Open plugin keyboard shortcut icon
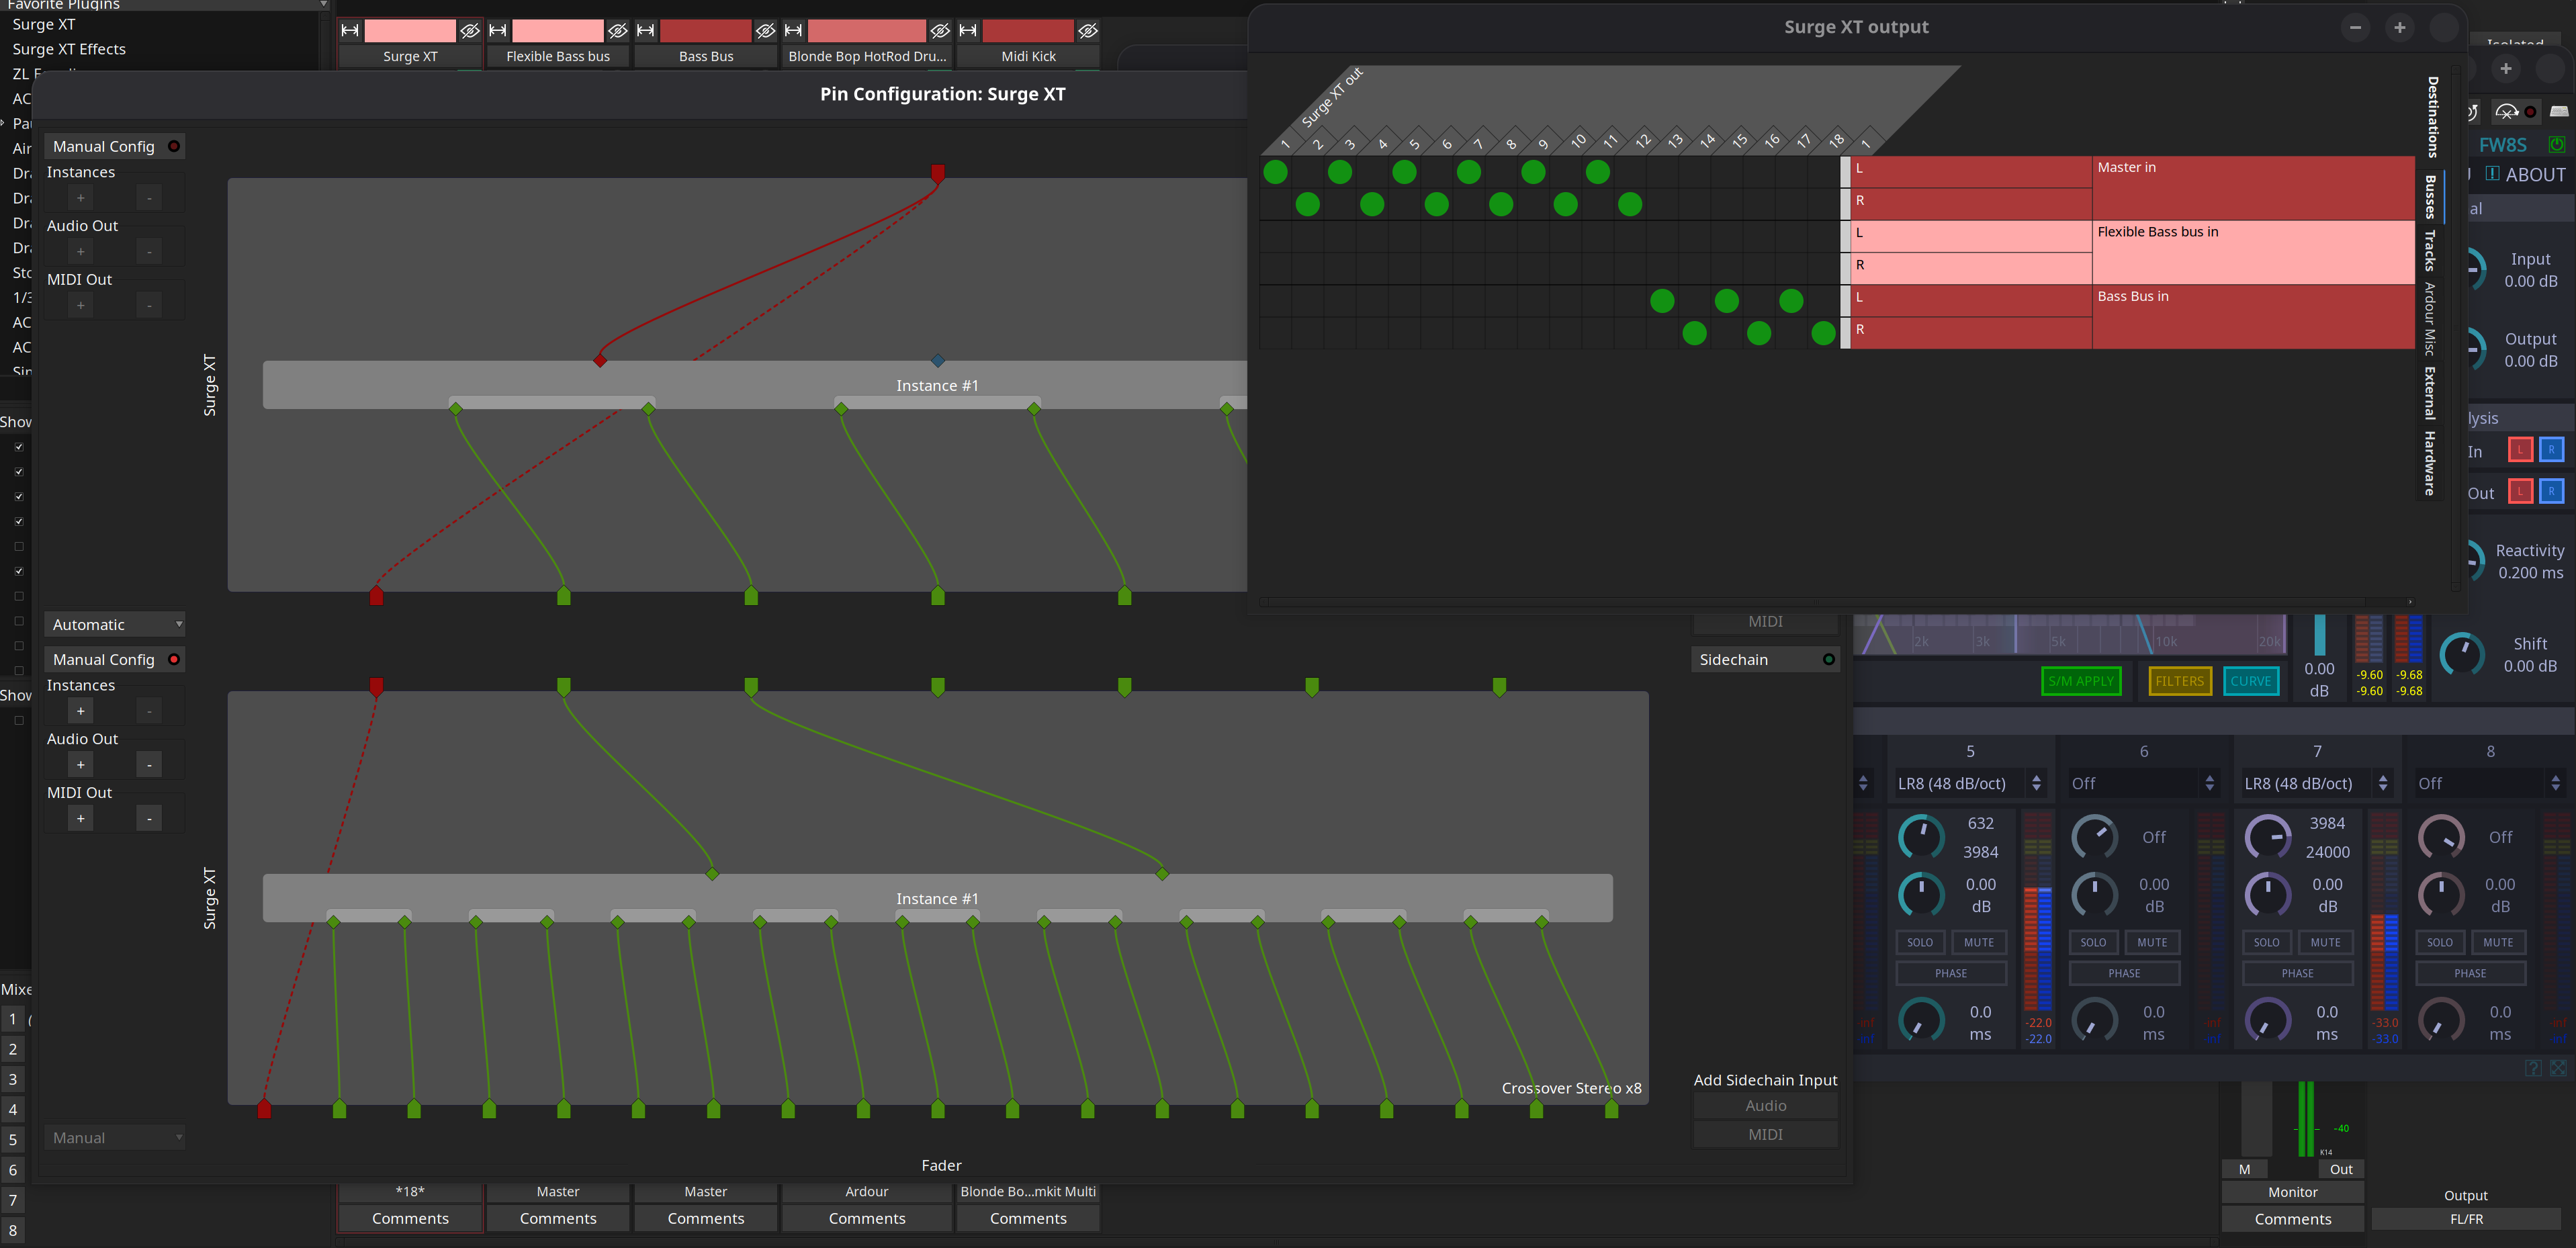 point(2559,111)
